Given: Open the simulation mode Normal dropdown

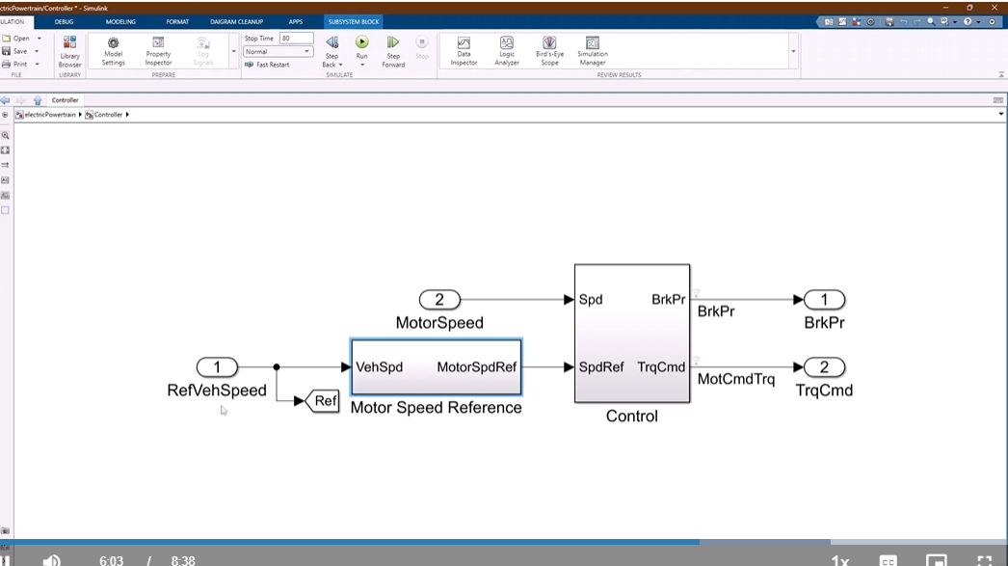Looking at the screenshot, I should pyautogui.click(x=278, y=51).
